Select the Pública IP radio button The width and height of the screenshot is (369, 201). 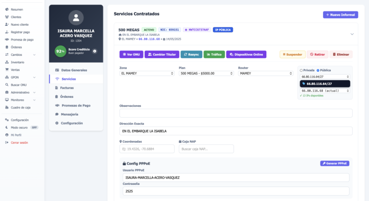click(318, 70)
